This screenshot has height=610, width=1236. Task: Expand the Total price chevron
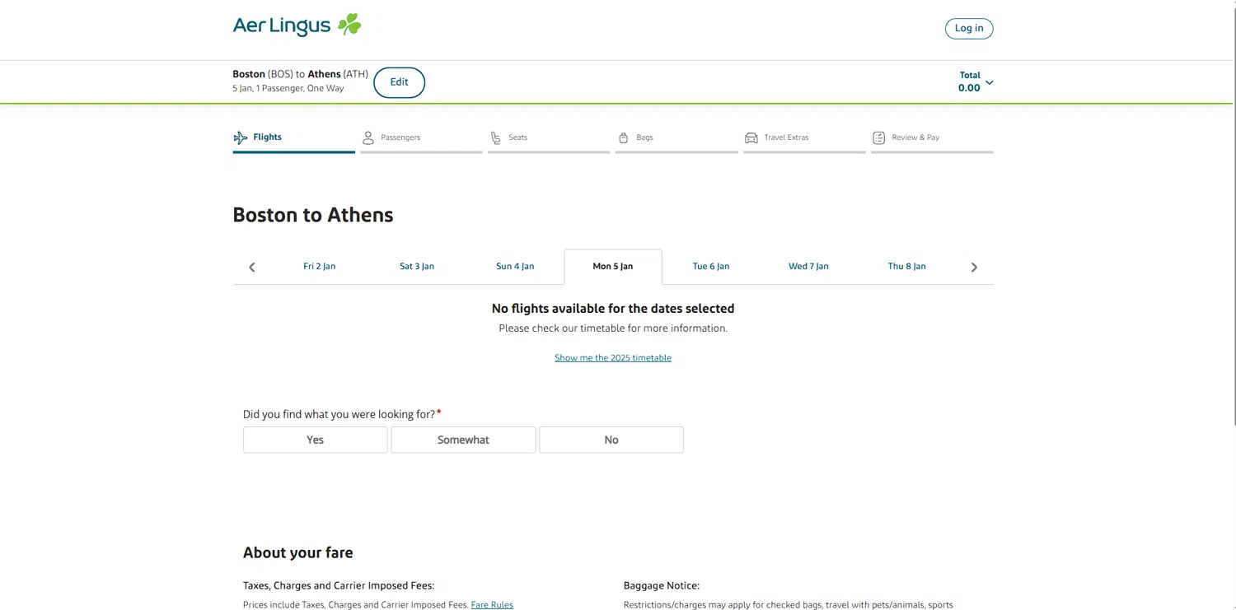tap(990, 82)
